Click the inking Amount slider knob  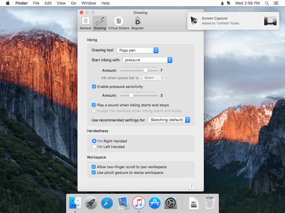(x=145, y=70)
